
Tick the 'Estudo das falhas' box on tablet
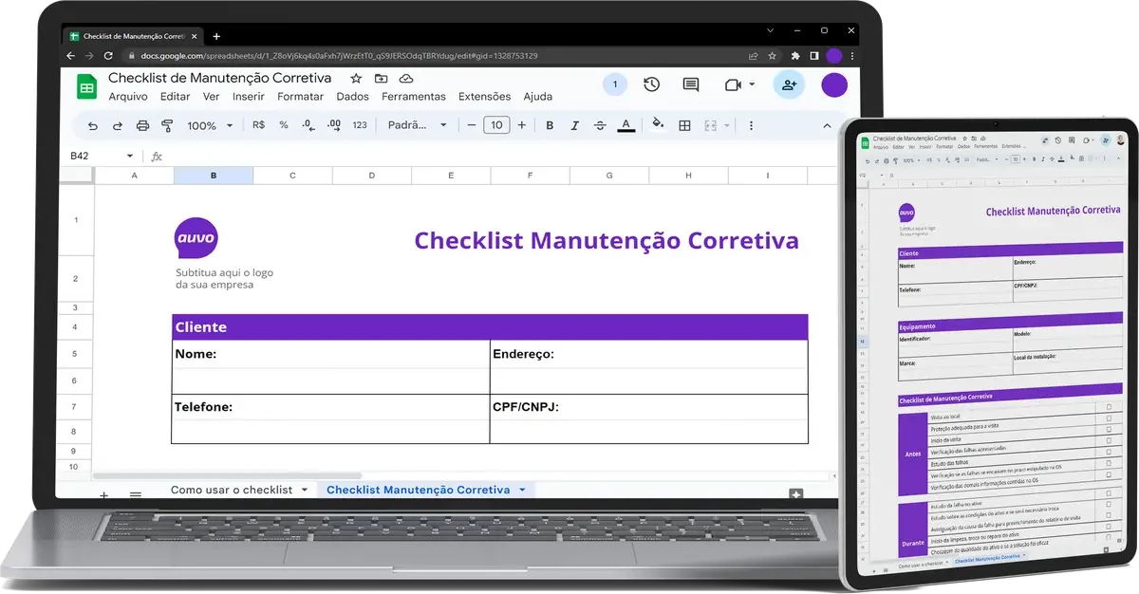point(1109,453)
